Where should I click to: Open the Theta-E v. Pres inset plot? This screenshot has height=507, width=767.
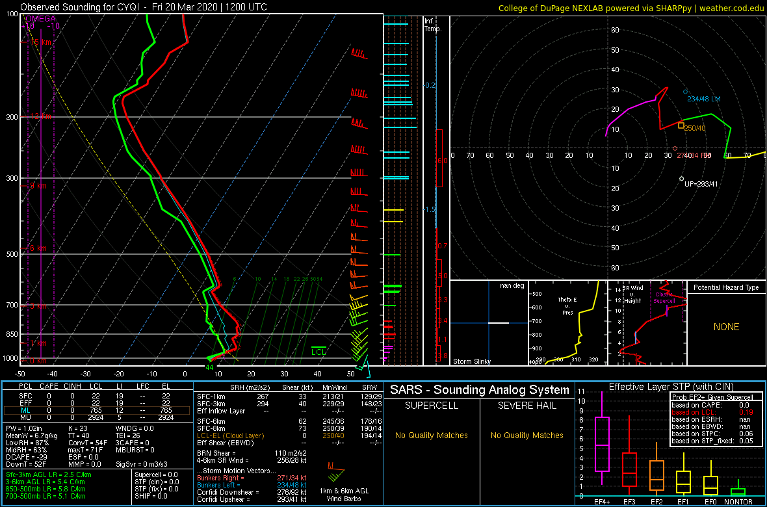pos(567,323)
